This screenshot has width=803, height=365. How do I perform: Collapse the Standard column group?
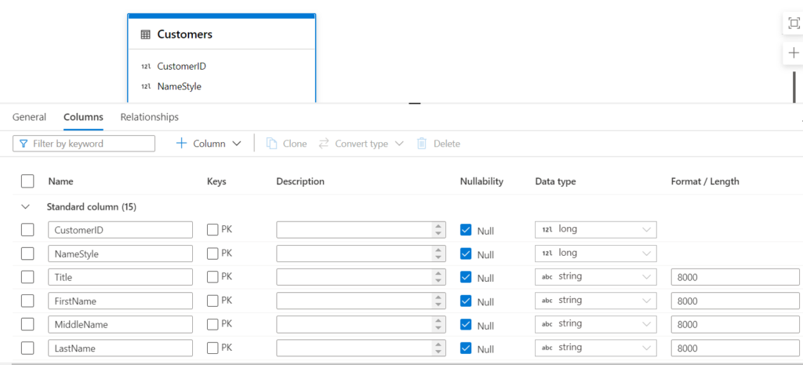pos(25,207)
